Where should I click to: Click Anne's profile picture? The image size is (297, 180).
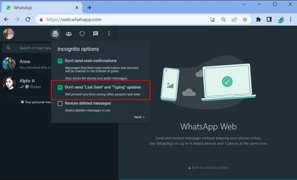click(9, 64)
